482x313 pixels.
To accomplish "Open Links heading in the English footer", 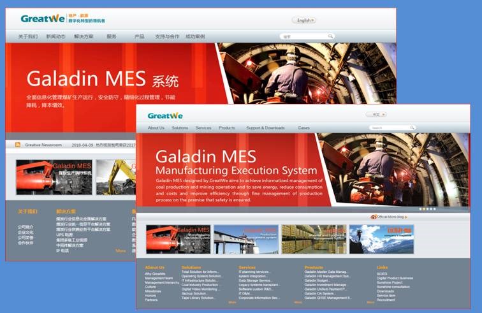I will (383, 268).
